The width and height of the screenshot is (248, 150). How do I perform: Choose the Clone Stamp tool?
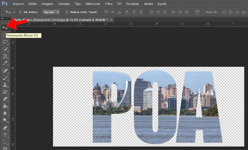pos(5,85)
